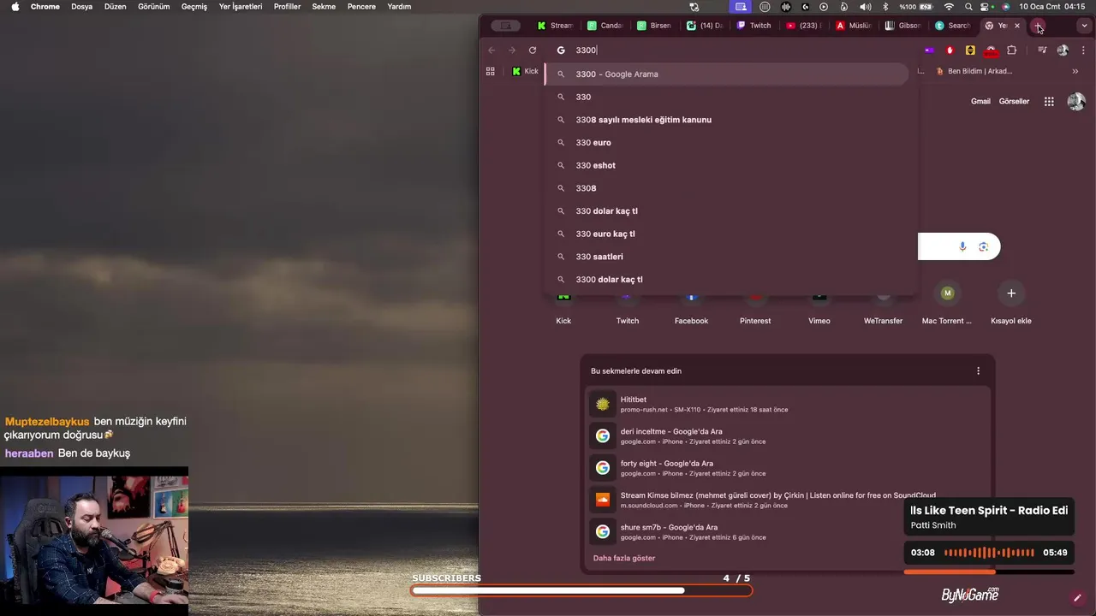This screenshot has height=616, width=1096.
Task: Open the Yer İşaretleri menu
Action: pyautogui.click(x=241, y=6)
